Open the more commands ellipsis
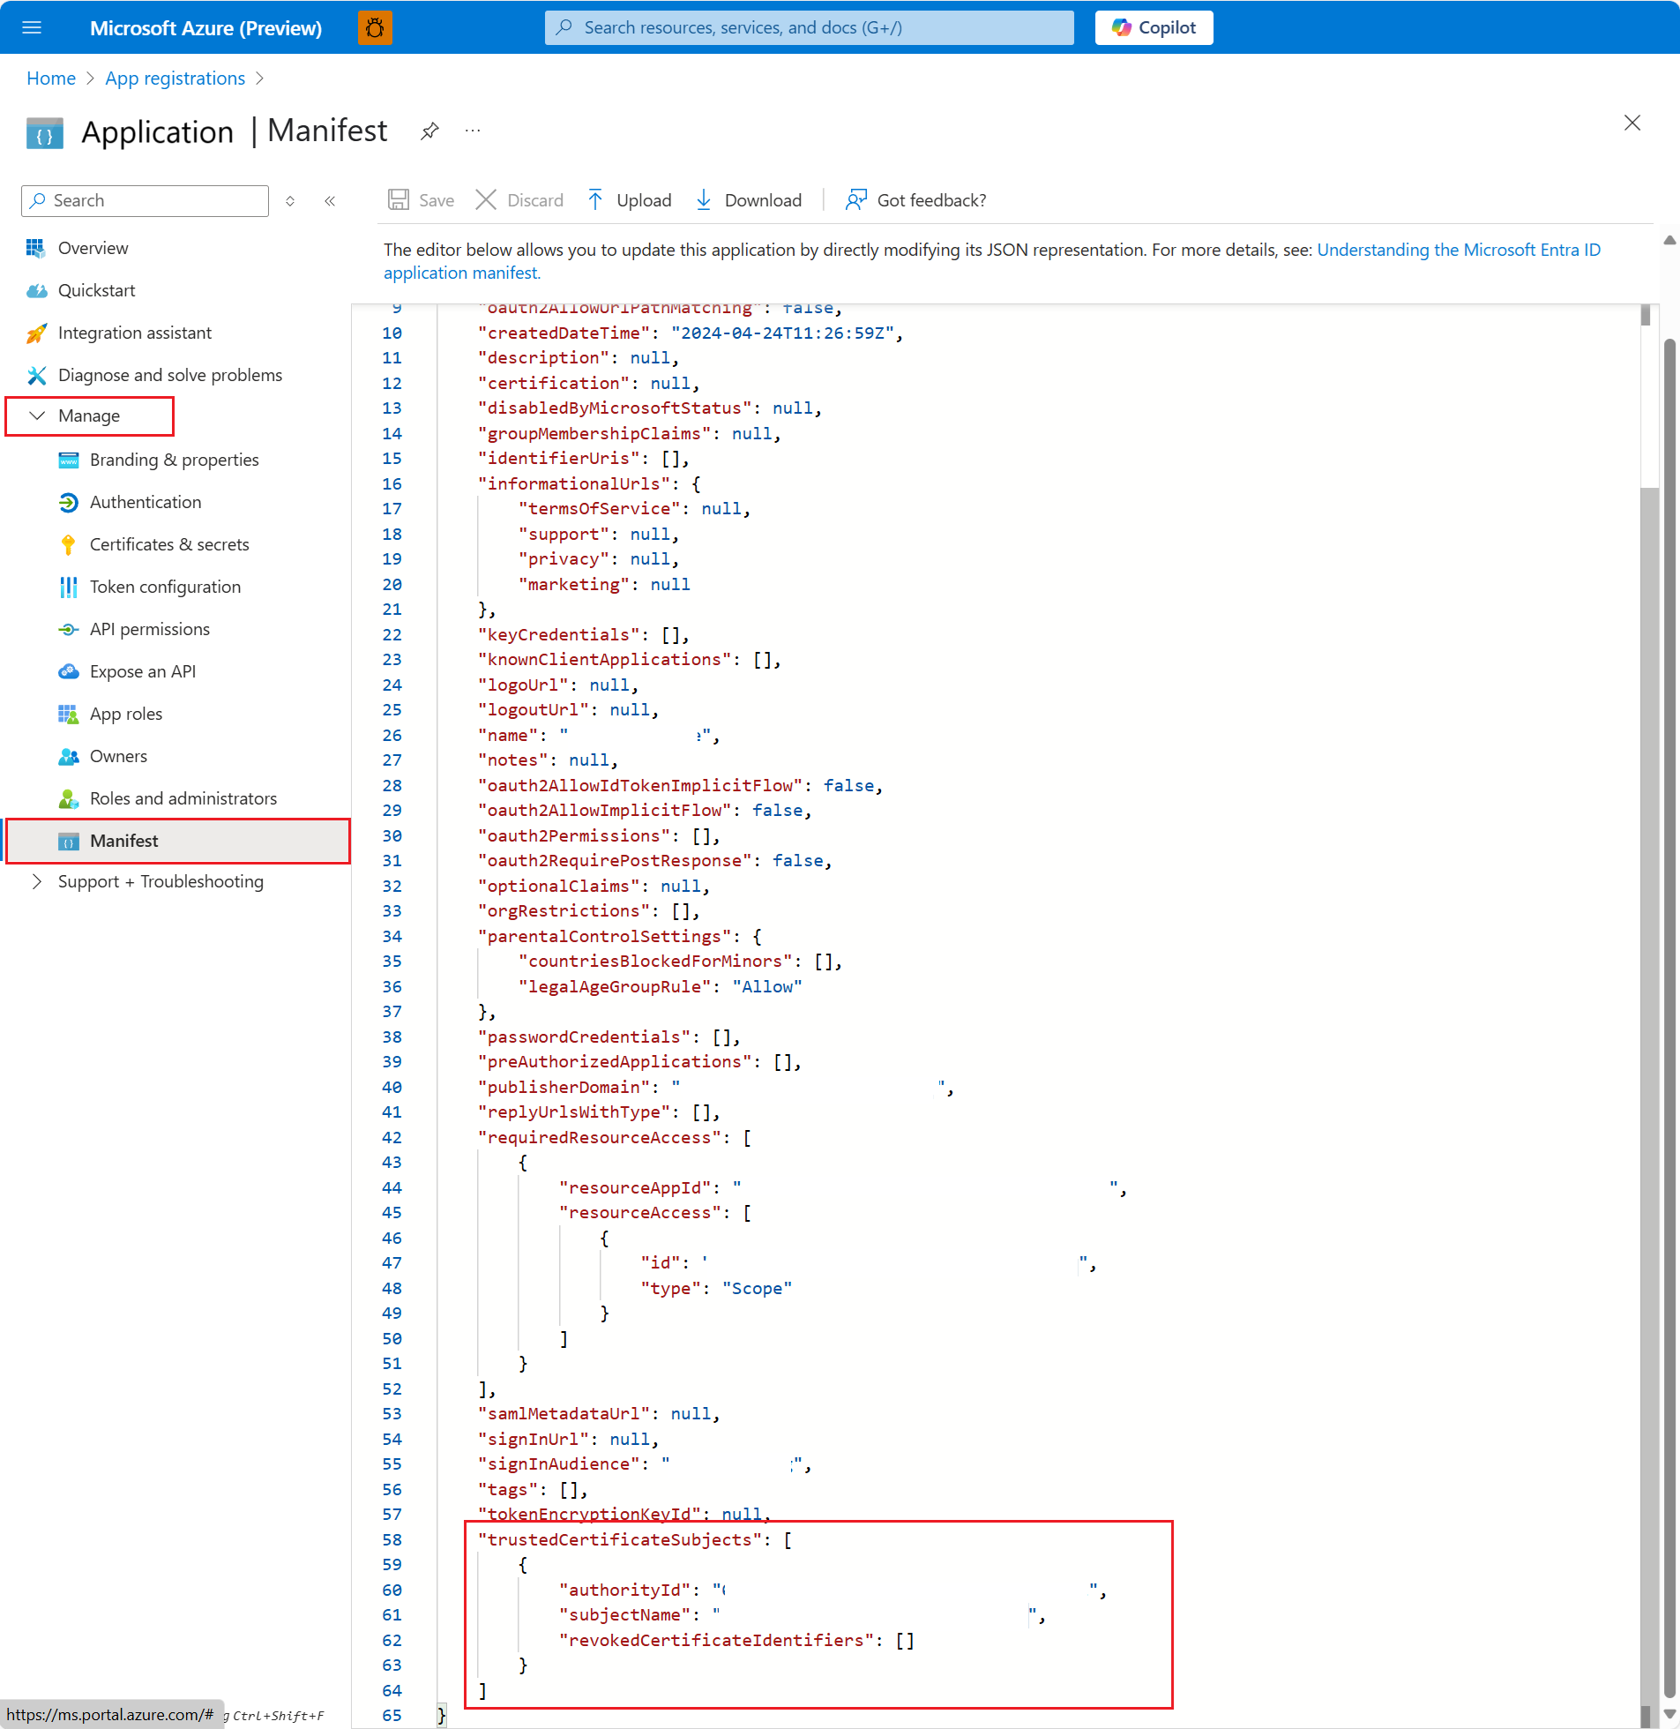 [x=473, y=130]
